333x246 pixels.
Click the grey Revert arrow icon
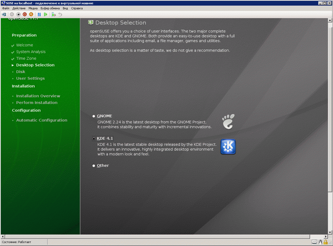tap(60, 15)
